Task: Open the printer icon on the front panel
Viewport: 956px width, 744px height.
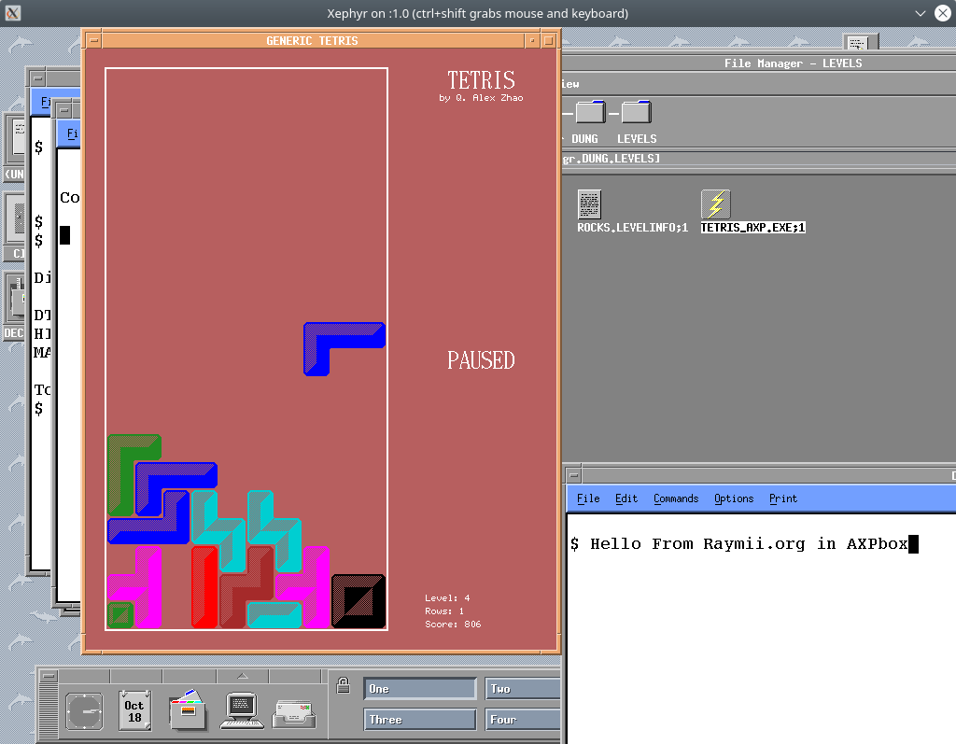Action: 294,709
